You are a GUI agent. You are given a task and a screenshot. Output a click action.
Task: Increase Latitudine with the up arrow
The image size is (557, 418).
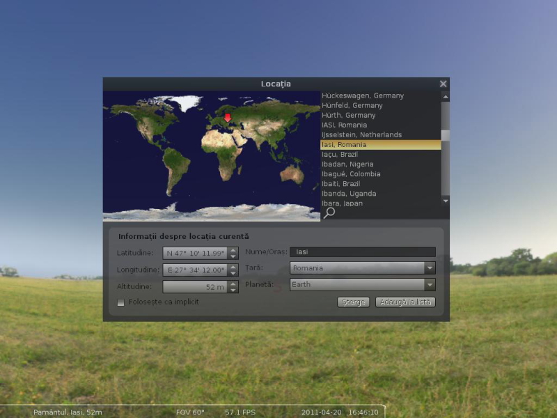click(x=233, y=250)
